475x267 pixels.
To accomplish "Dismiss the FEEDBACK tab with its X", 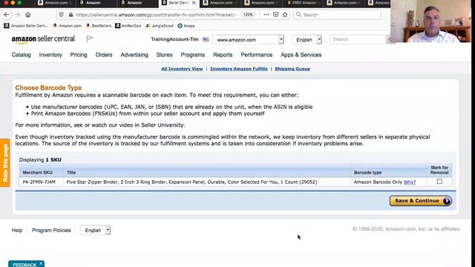I will click(x=41, y=264).
